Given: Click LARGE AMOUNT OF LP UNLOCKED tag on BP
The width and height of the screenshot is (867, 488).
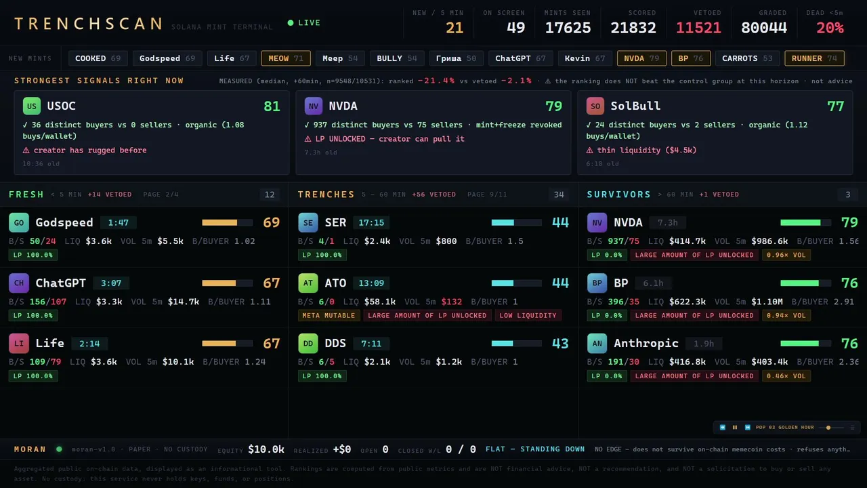Looking at the screenshot, I should [x=694, y=315].
